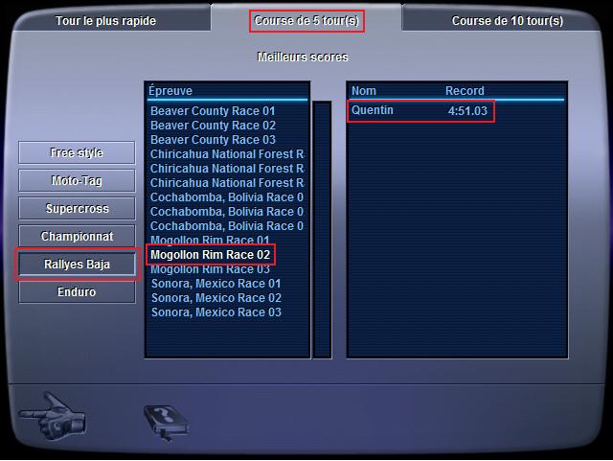Screen dimensions: 613x461
Task: Click the Supercross button
Action: pos(77,208)
